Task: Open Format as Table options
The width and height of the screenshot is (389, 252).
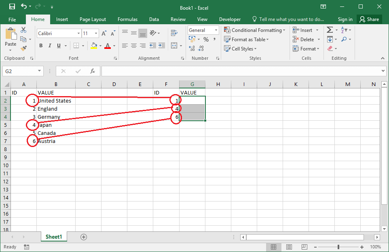Action: [x=247, y=39]
